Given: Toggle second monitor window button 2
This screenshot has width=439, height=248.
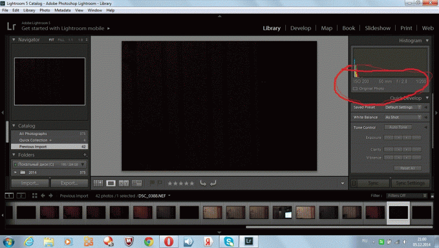Looking at the screenshot, I should point(21,196).
